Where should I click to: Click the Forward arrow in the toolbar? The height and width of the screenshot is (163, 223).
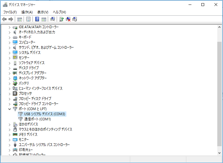pos(11,19)
